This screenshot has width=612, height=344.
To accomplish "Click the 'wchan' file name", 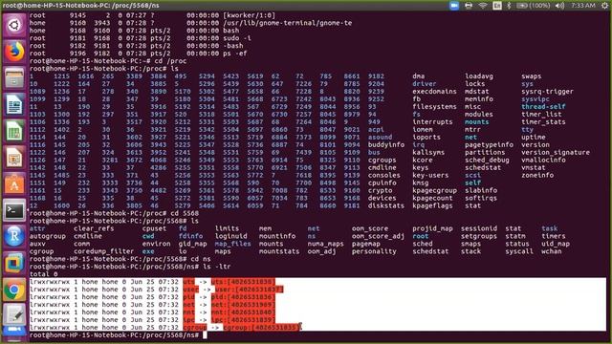I will tap(552, 251).
